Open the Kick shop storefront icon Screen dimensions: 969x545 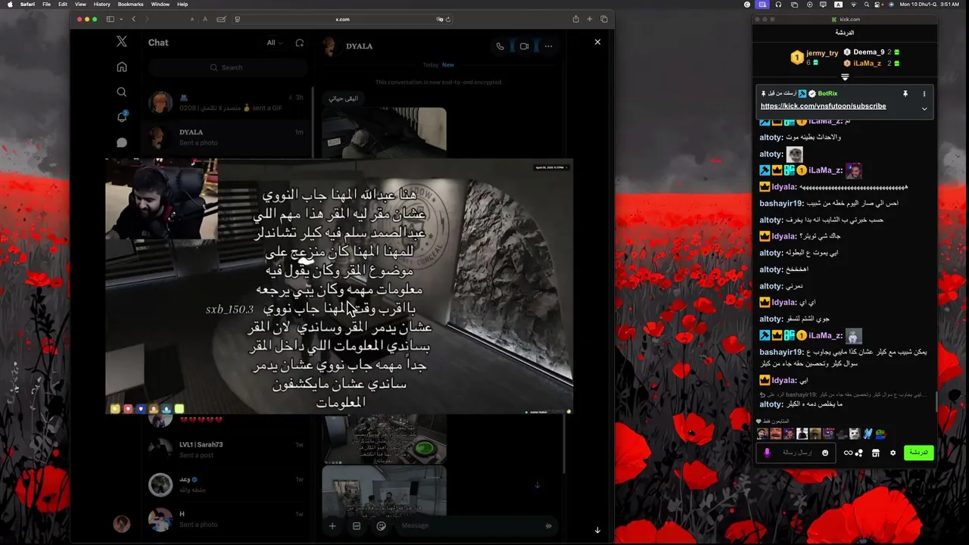click(876, 453)
